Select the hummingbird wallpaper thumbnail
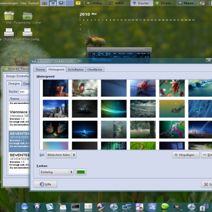Screen dimensions: 212x212 click(x=85, y=88)
